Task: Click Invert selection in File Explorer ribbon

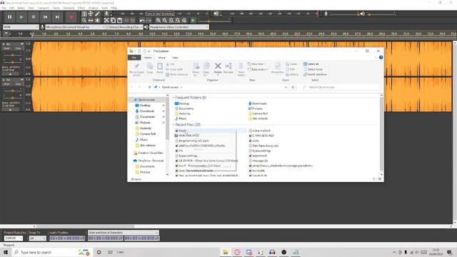Action: pyautogui.click(x=315, y=74)
